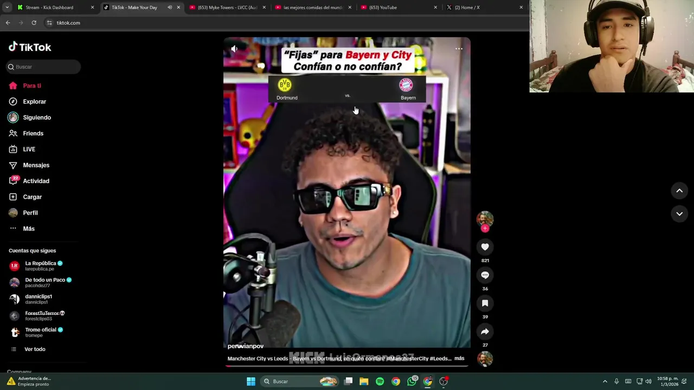
Task: Open the 'La República' followed account
Action: click(36, 266)
